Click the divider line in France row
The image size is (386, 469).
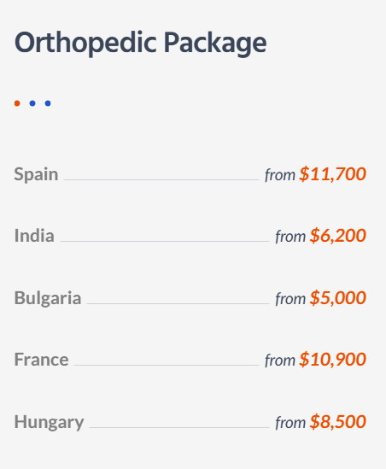point(167,365)
